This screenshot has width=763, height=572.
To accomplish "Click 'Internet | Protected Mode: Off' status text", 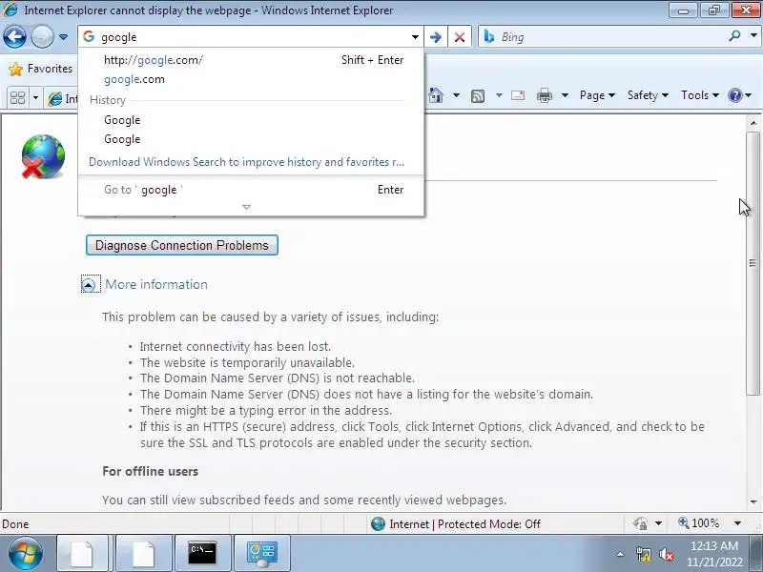I will pyautogui.click(x=464, y=523).
